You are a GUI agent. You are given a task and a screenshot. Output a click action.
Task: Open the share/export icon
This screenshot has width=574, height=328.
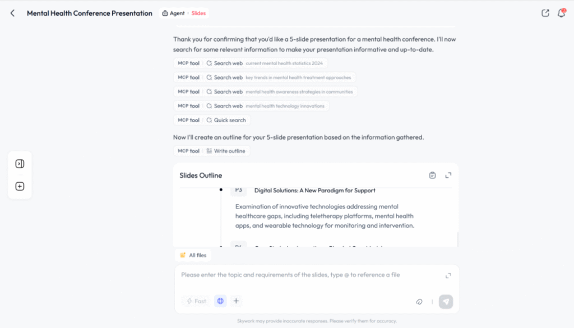point(545,13)
